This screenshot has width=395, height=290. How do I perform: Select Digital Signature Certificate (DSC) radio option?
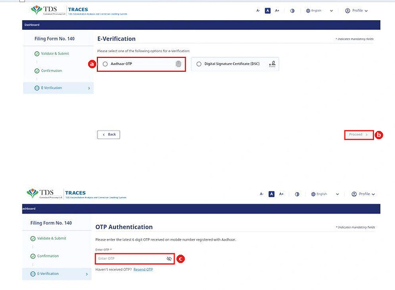point(199,64)
